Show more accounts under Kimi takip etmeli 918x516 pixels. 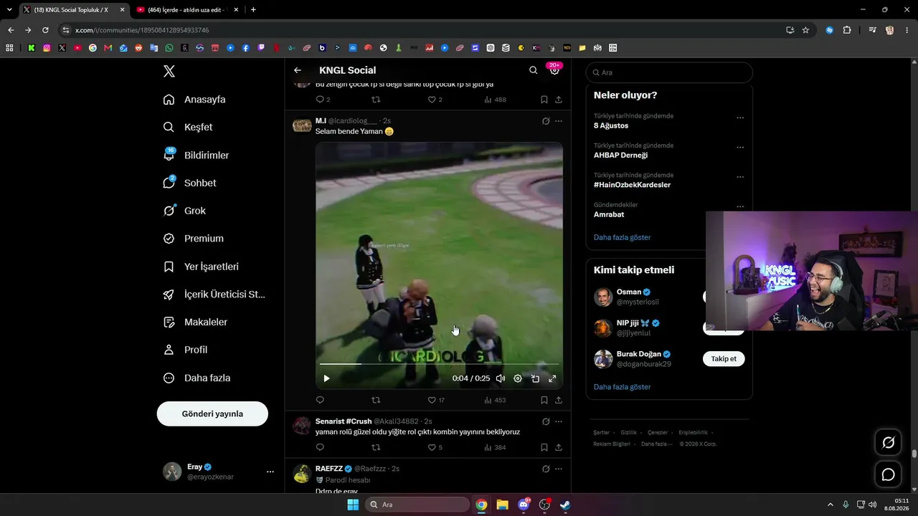point(623,387)
